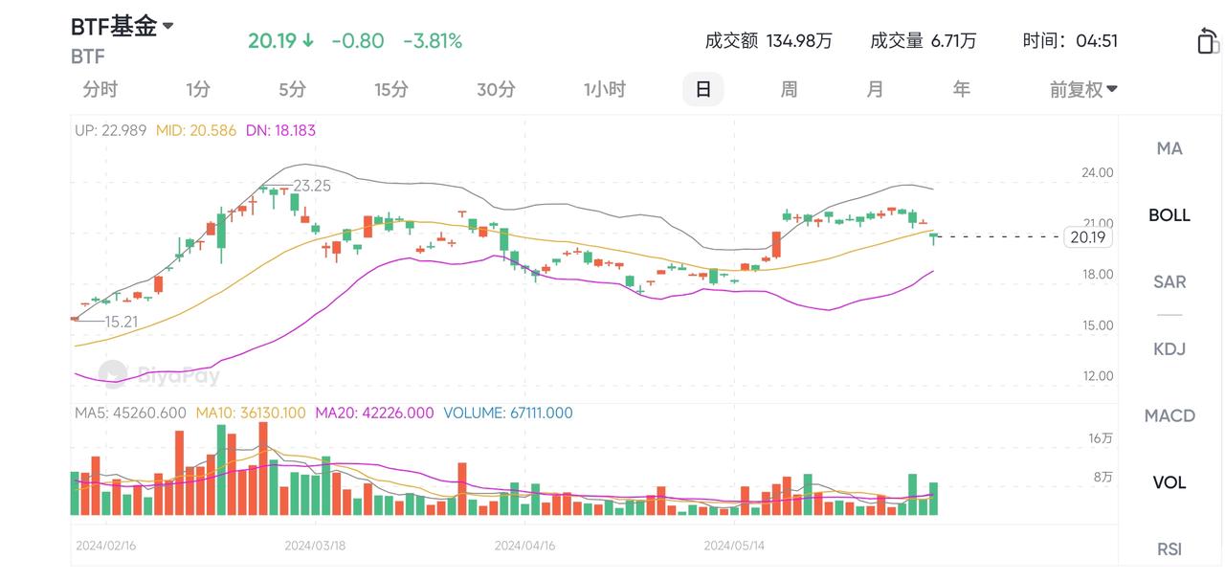Click the 20.19 current price tag
The image size is (1225, 581).
pyautogui.click(x=1087, y=237)
